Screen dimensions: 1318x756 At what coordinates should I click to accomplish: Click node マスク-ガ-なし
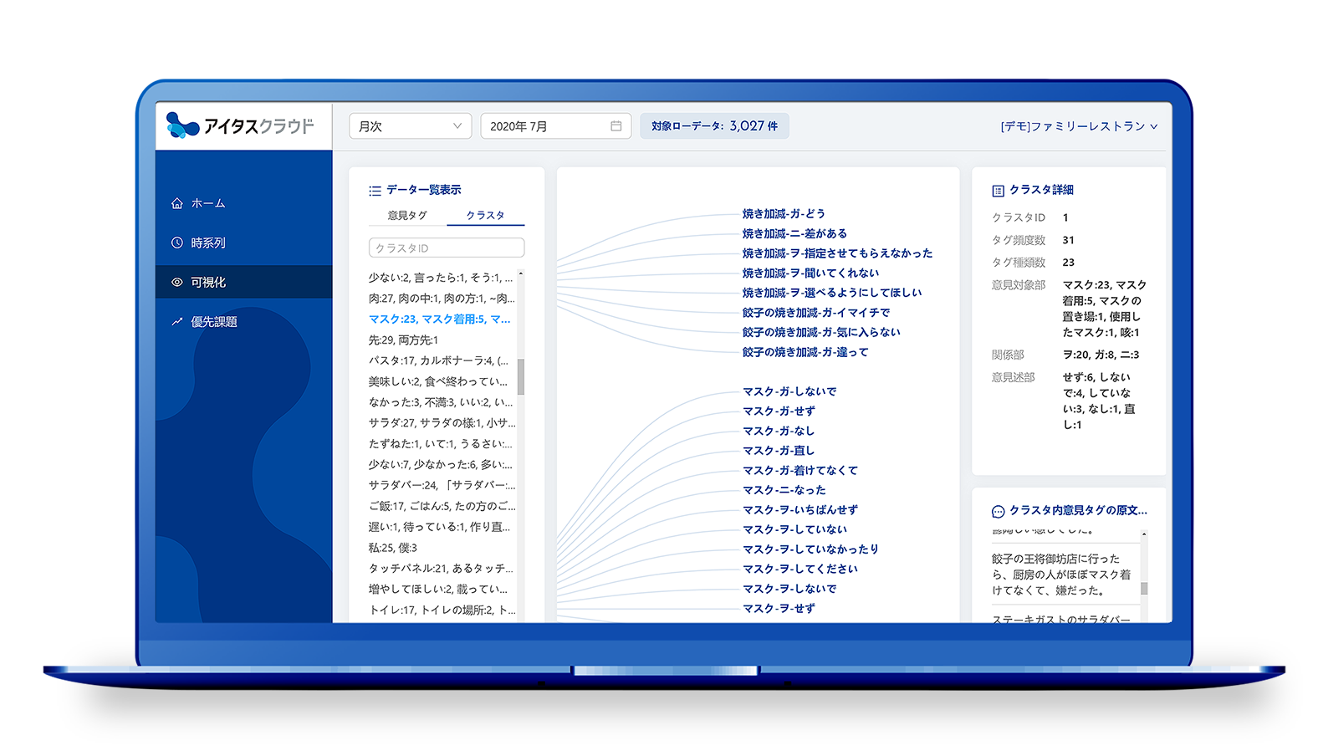(779, 431)
